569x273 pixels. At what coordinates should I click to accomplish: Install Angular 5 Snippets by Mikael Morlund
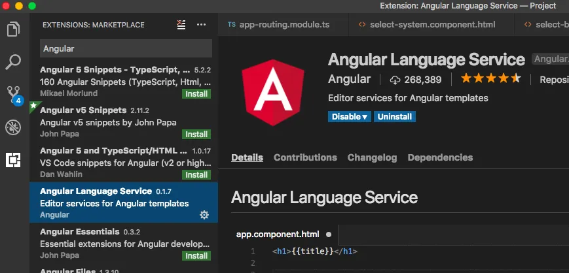point(196,94)
